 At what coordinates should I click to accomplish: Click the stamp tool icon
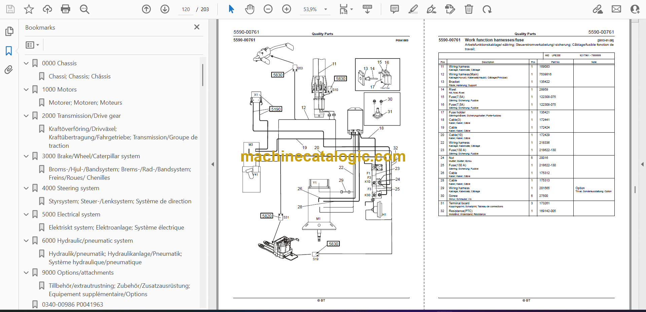450,9
